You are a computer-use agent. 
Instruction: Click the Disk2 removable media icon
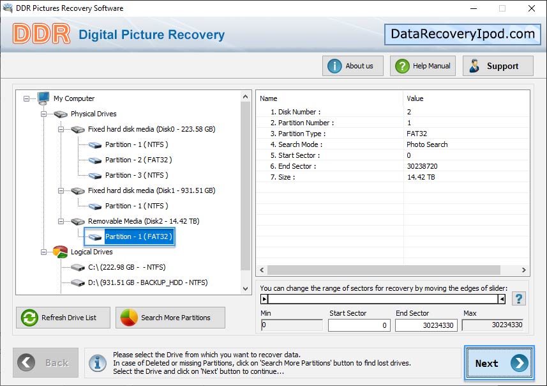pos(78,222)
